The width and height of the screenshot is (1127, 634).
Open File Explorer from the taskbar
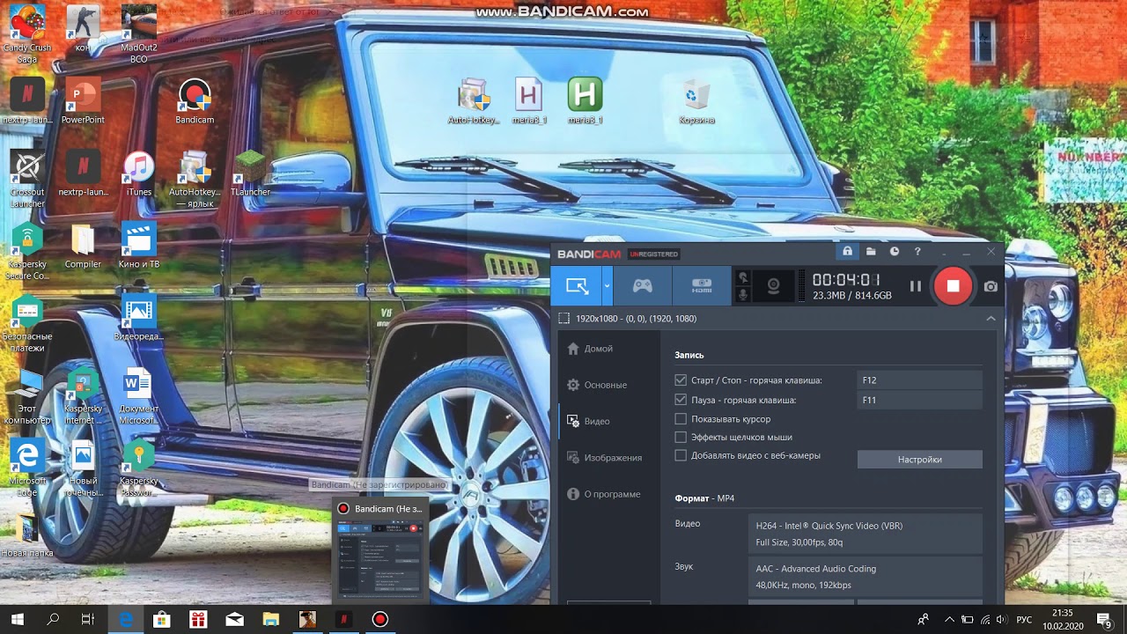[x=270, y=620]
